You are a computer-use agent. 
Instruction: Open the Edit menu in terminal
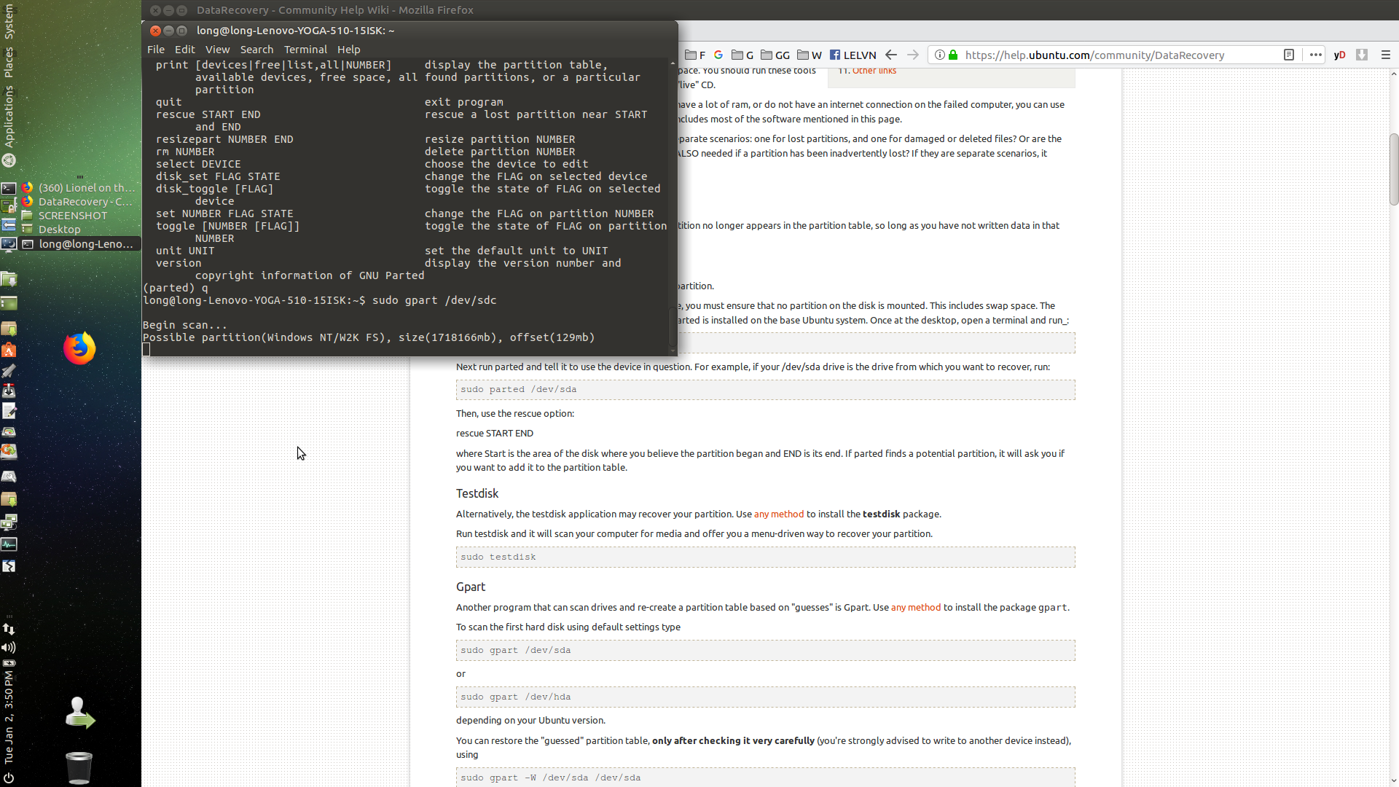(184, 50)
